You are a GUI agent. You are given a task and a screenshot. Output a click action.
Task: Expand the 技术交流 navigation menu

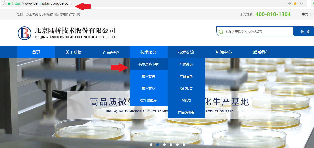click(x=186, y=52)
